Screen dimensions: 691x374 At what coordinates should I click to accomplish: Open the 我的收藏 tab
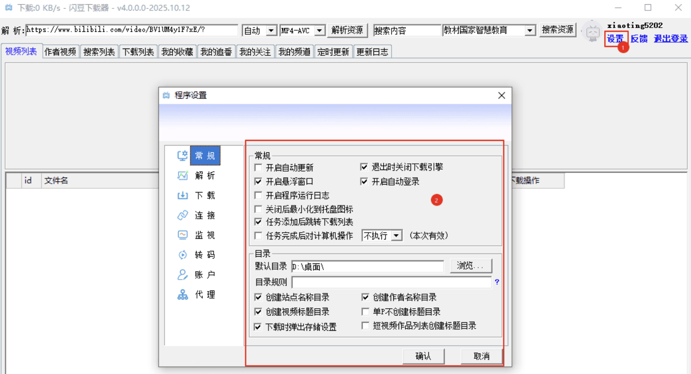[177, 51]
